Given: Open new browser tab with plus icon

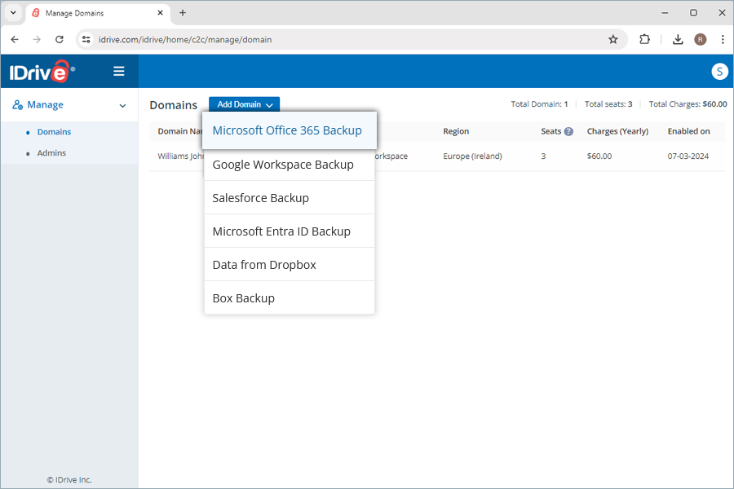Looking at the screenshot, I should (183, 13).
